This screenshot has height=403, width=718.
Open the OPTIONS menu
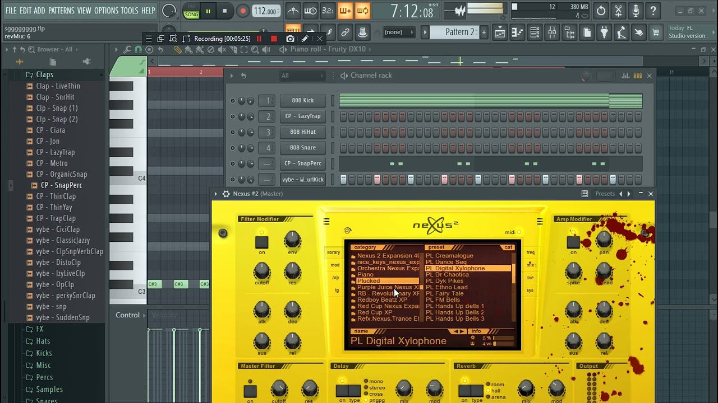[x=106, y=11]
